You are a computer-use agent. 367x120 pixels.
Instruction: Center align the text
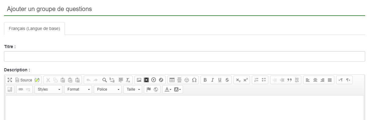tap(315, 80)
